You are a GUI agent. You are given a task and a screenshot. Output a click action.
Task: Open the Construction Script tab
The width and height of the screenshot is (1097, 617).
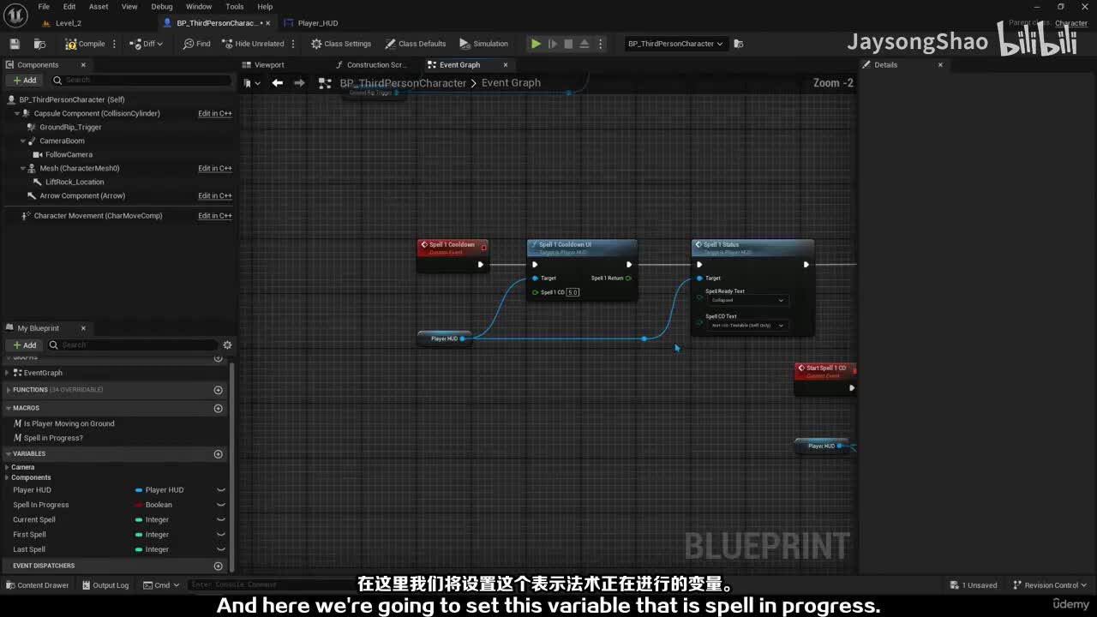pyautogui.click(x=376, y=65)
